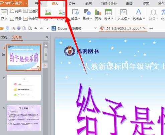165x135 pixels.
Task: Click the 表格 table icon
Action: pyautogui.click(x=108, y=12)
